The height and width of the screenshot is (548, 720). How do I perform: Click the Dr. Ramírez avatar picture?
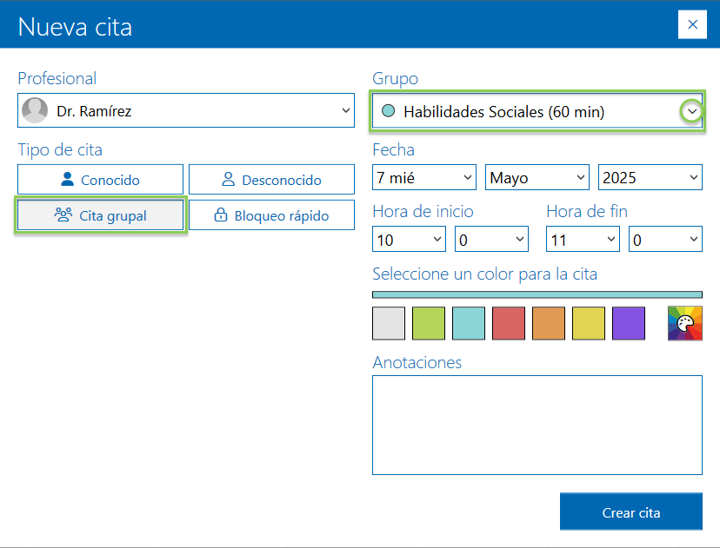pyautogui.click(x=33, y=110)
